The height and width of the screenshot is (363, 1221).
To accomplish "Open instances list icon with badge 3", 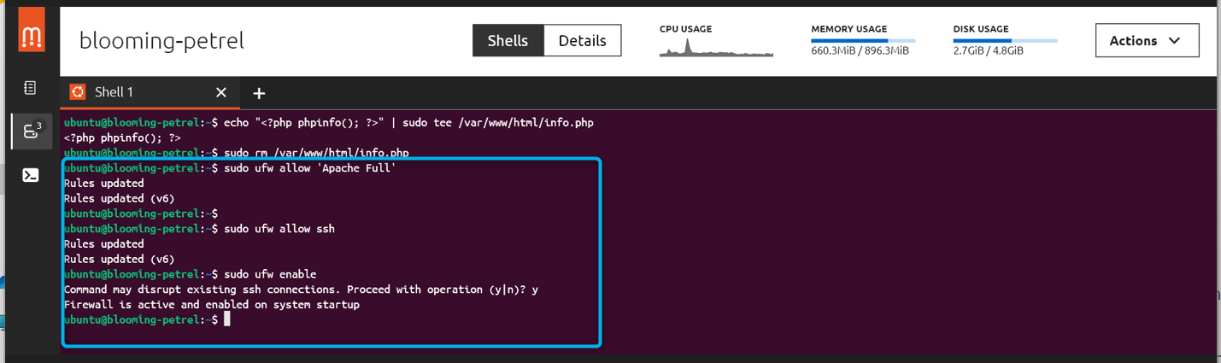I will [31, 132].
